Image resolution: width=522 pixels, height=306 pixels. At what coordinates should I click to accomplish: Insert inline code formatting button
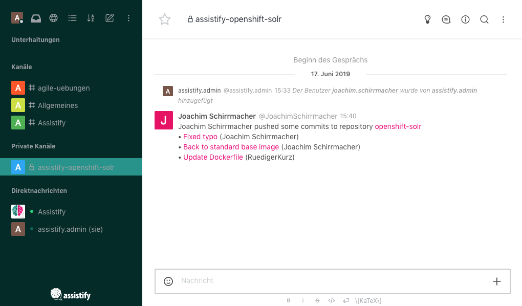pyautogui.click(x=332, y=300)
